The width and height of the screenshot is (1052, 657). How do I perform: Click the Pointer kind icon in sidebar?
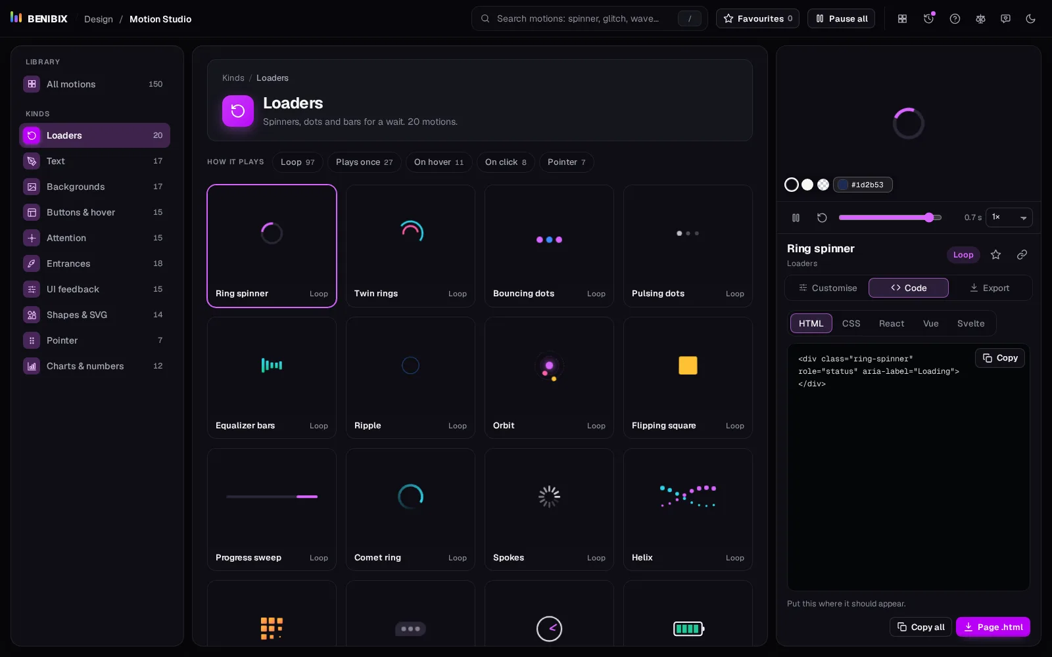32,340
